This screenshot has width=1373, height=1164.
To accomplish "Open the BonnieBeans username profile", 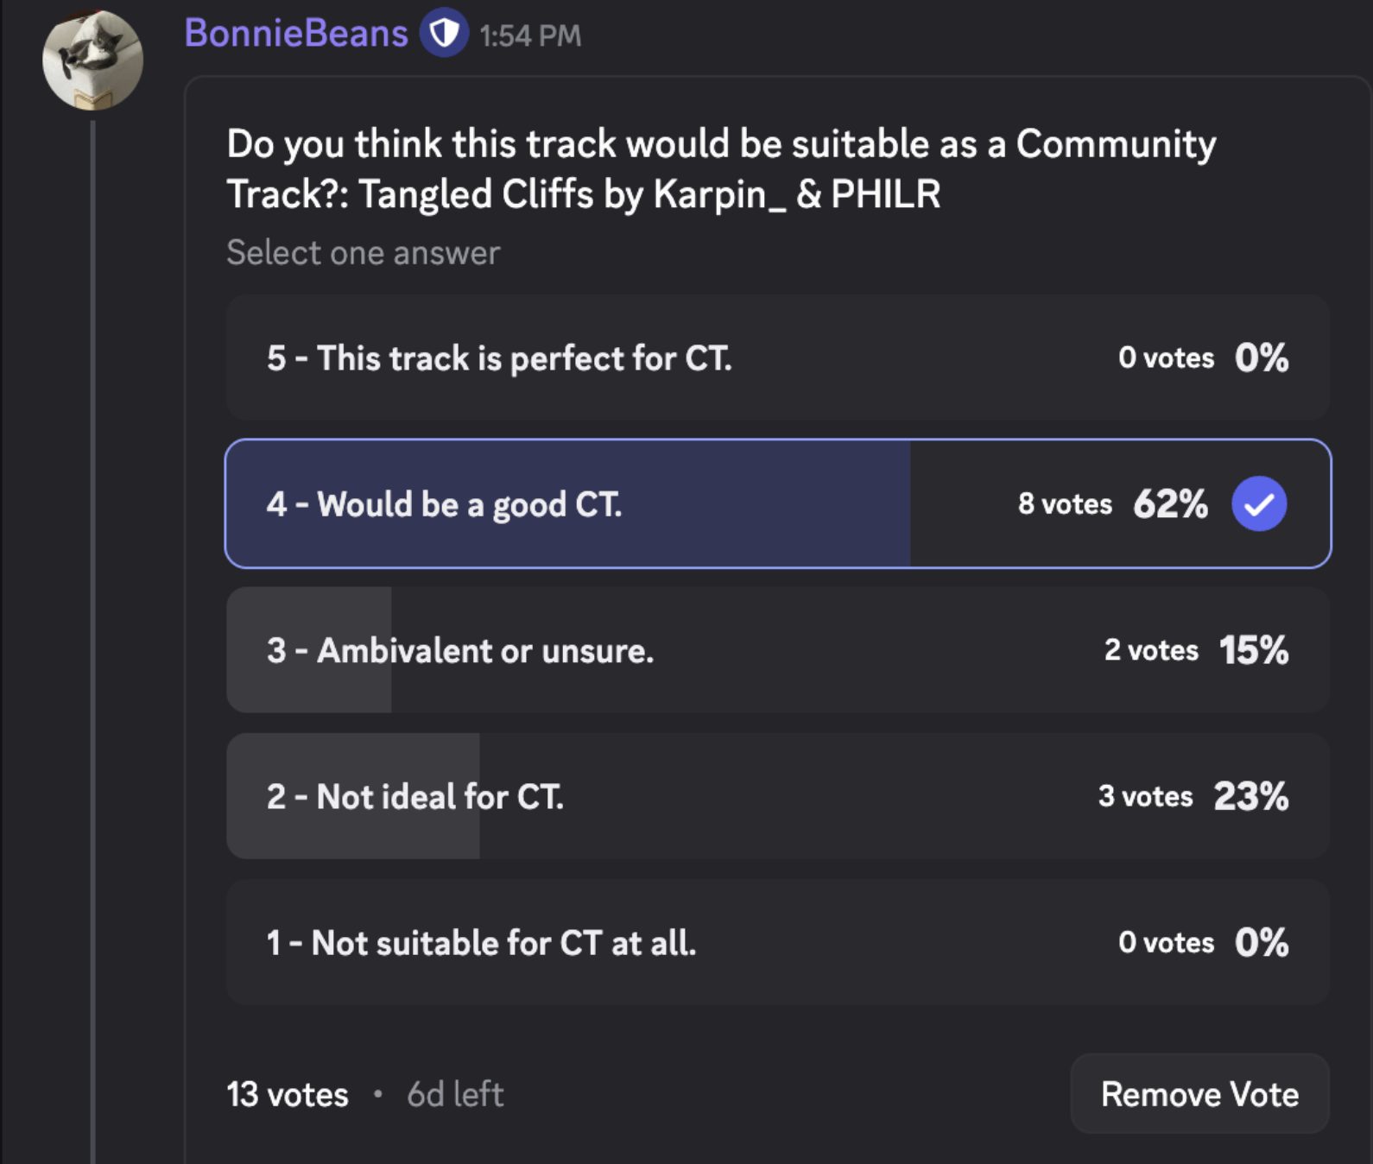I will (x=295, y=34).
